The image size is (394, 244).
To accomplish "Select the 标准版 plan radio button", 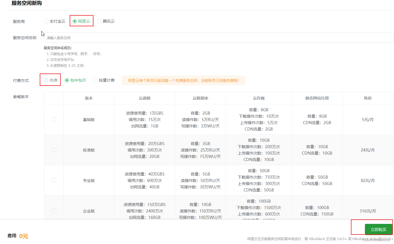I will (54, 150).
